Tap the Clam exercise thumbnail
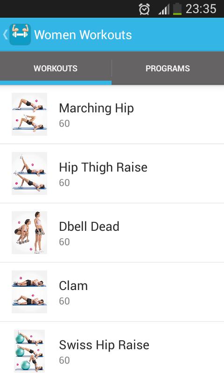Image resolution: width=224 pixels, height=373 pixels. 29,292
